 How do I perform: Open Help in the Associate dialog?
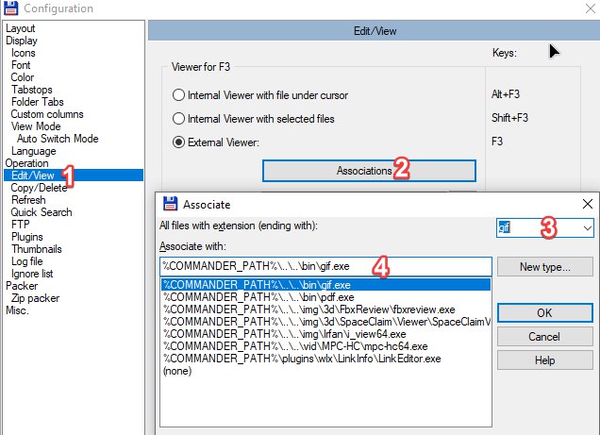tap(545, 360)
